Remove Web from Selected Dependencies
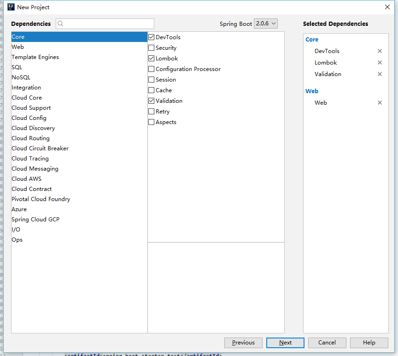 (x=380, y=102)
